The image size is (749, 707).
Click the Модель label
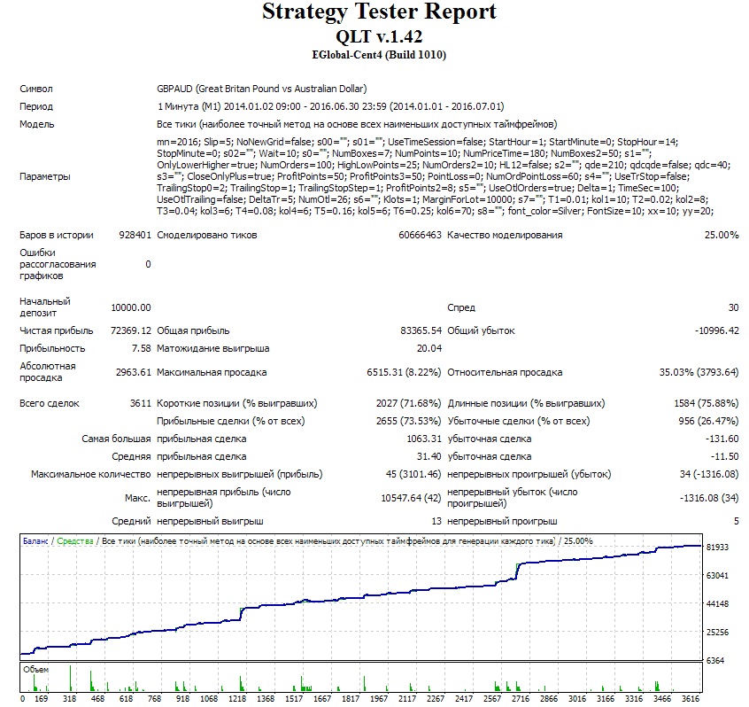37,124
